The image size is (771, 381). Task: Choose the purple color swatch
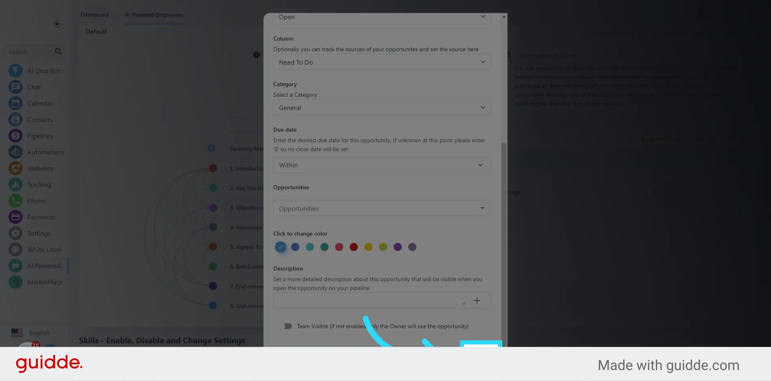[398, 247]
